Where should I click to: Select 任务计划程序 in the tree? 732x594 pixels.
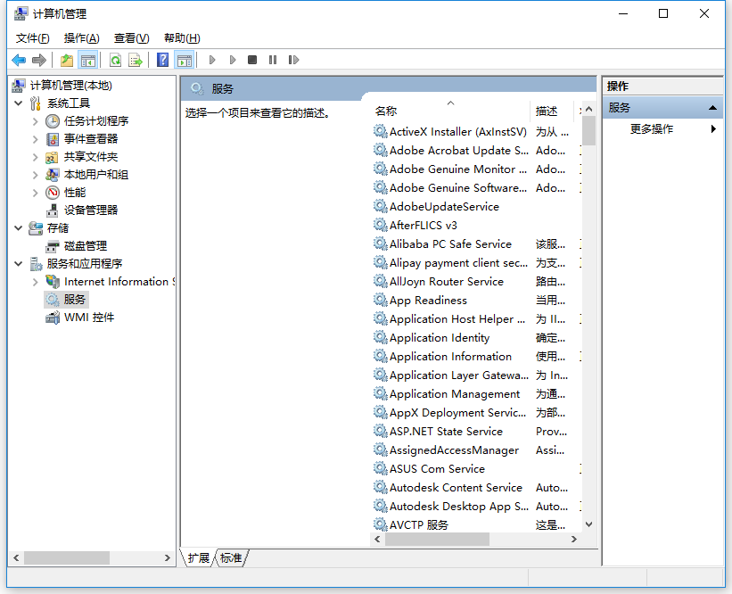pyautogui.click(x=96, y=121)
